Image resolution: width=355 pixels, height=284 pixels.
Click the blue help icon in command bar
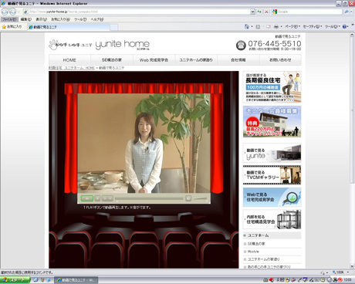(344, 26)
